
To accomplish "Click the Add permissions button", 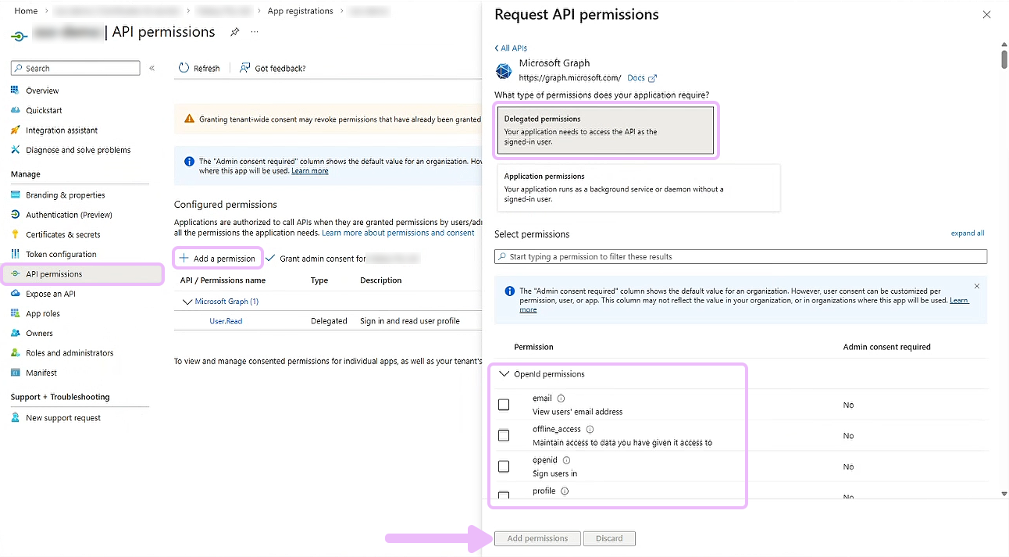I will (537, 538).
